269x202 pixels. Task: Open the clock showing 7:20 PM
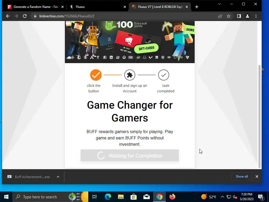click(x=246, y=197)
